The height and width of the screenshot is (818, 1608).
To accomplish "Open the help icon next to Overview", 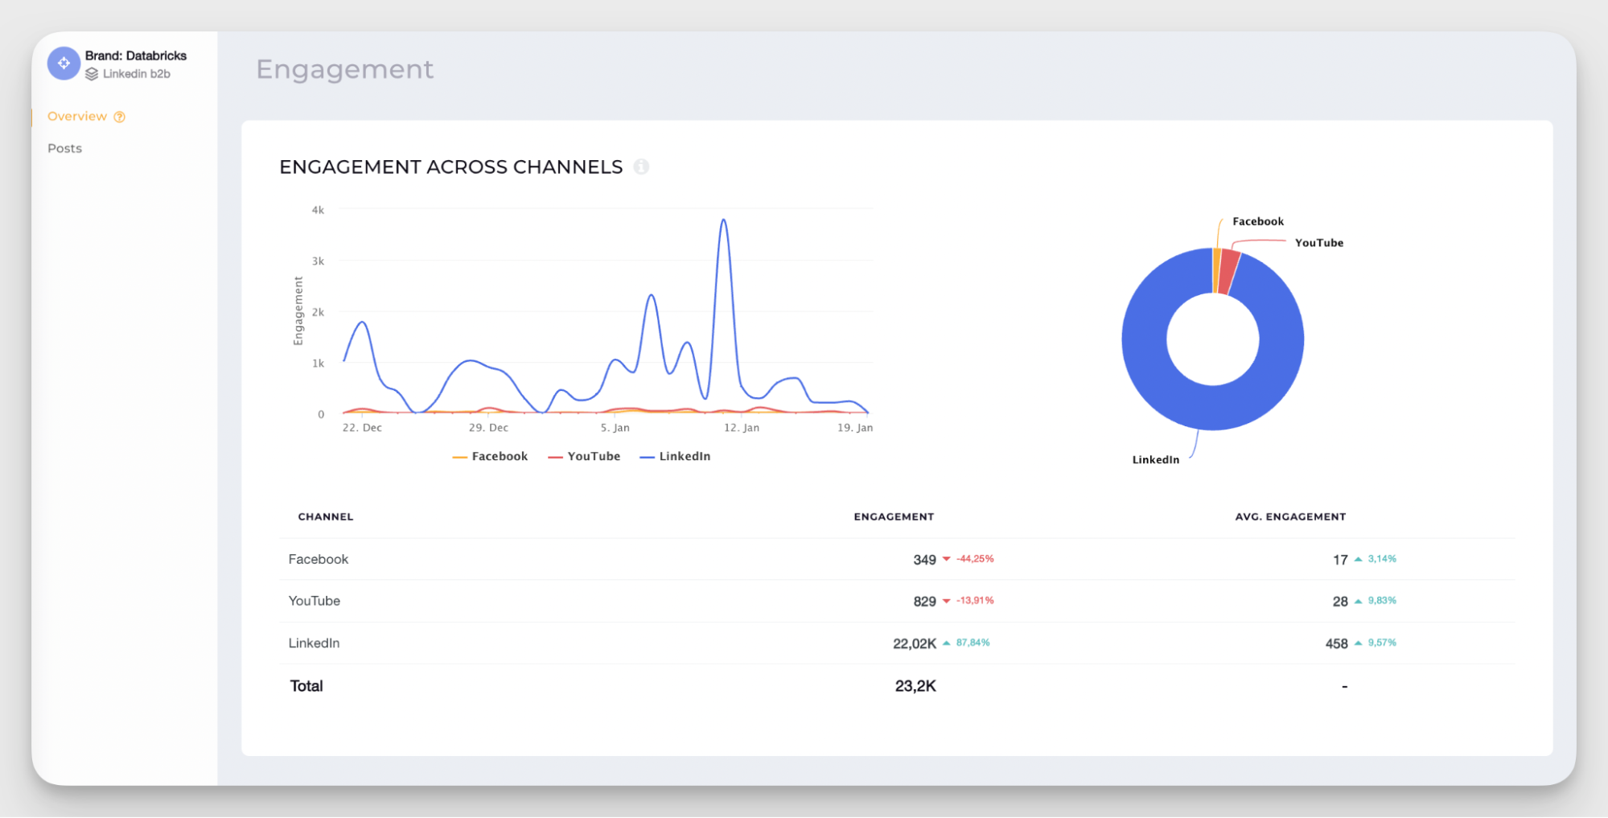I will [119, 116].
